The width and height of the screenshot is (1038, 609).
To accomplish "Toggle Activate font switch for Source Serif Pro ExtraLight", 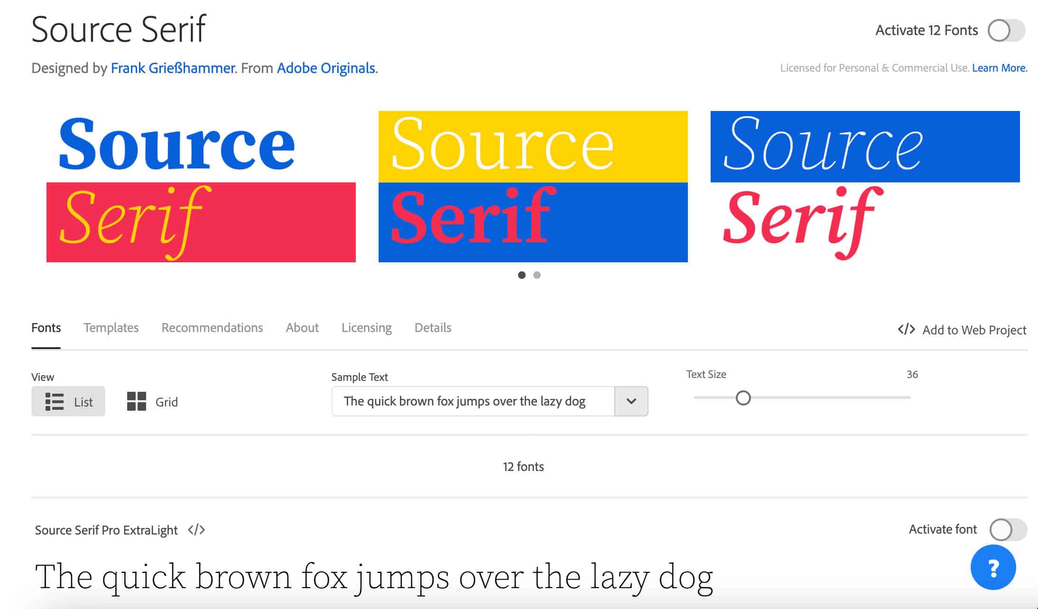I will click(1008, 530).
